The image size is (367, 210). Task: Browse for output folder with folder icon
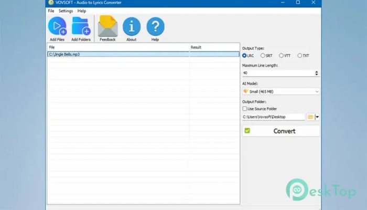pos(310,117)
